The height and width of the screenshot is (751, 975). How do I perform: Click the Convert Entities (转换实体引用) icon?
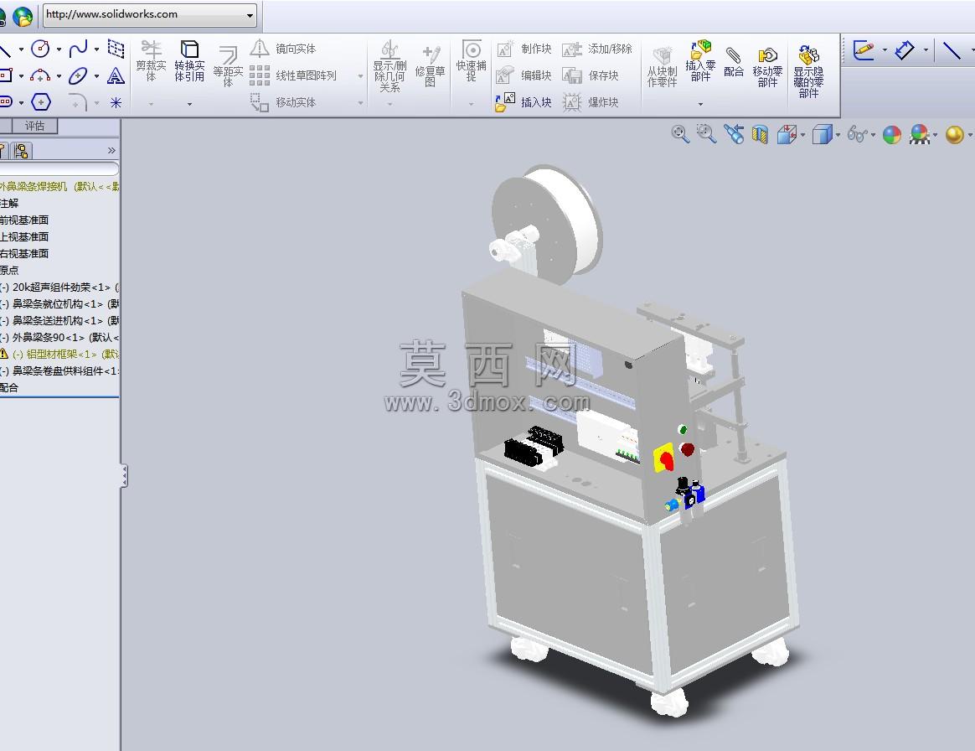tap(189, 61)
